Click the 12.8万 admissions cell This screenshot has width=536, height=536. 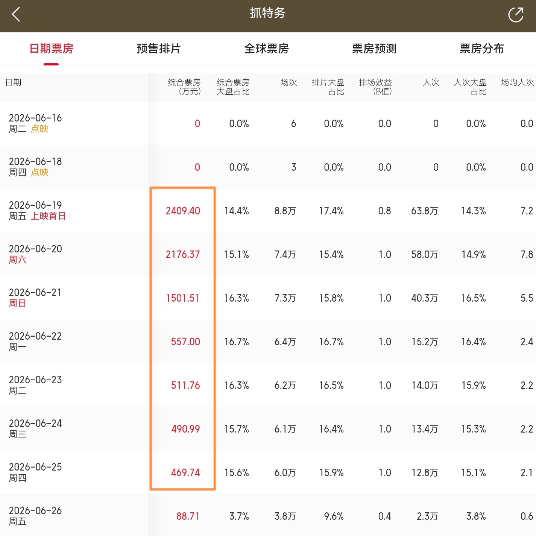click(x=425, y=472)
